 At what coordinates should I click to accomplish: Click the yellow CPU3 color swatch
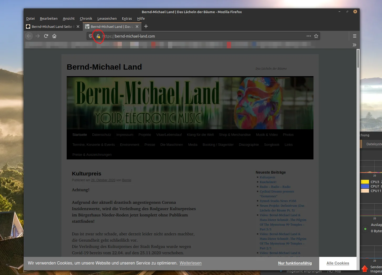coord(365,182)
